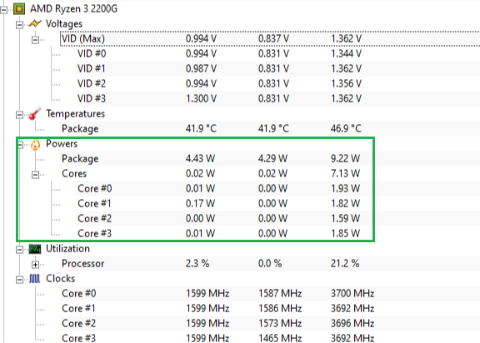
Task: Select the Powers Package row
Action: 270,159
